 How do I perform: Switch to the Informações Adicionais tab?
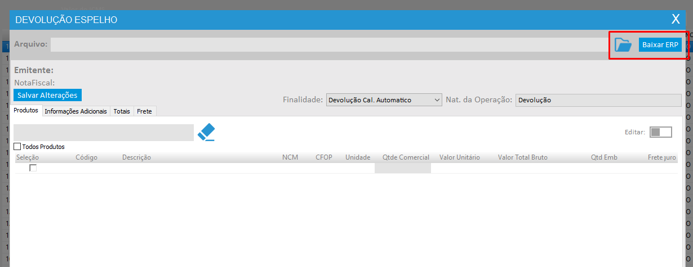[x=75, y=111]
